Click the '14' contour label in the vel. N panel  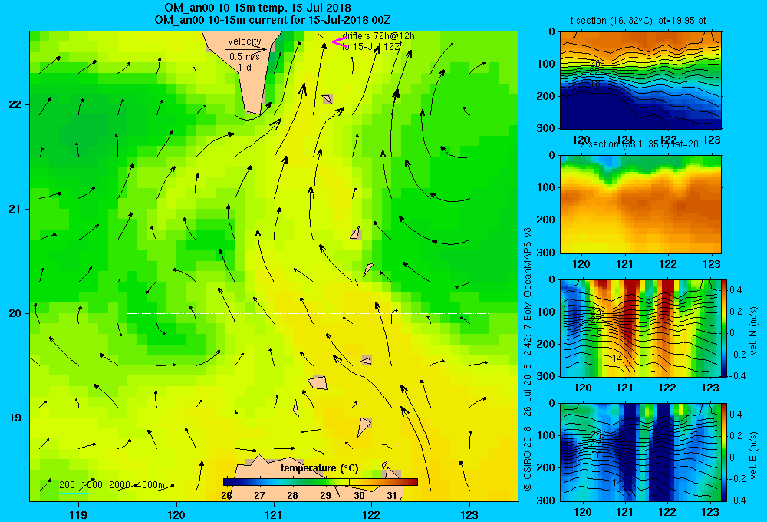(617, 358)
